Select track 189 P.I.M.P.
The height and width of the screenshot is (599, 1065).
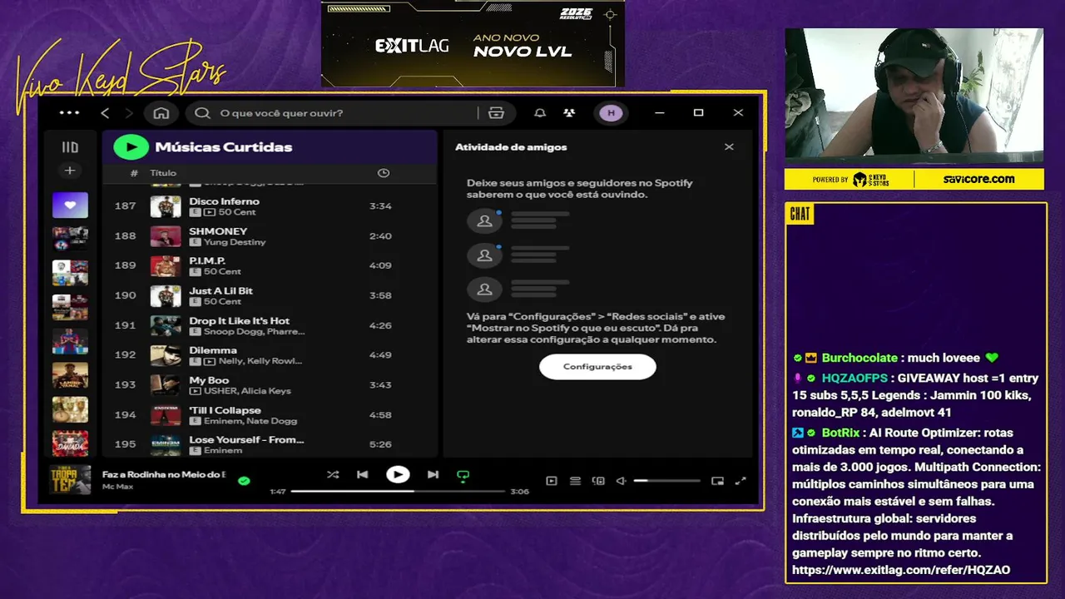(270, 266)
